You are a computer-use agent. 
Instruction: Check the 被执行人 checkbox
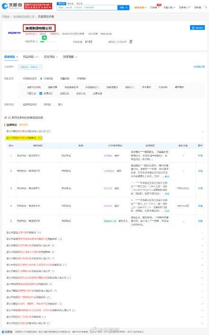pos(128,88)
